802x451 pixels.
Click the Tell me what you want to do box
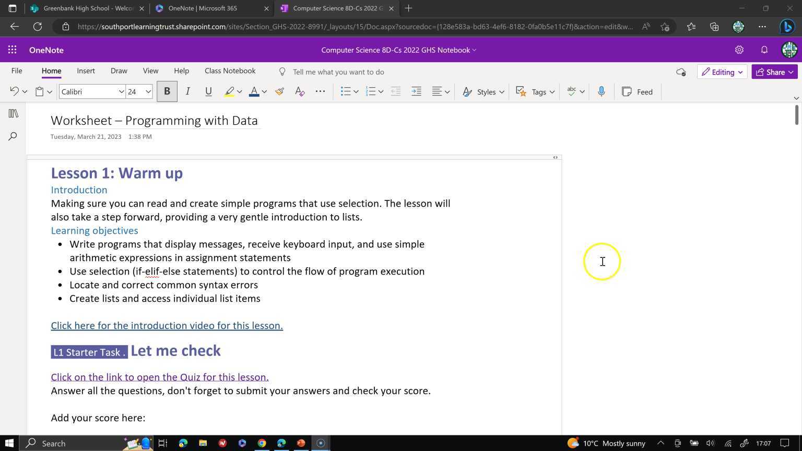pyautogui.click(x=338, y=72)
